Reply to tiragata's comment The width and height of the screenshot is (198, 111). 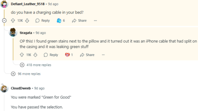coord(51,55)
